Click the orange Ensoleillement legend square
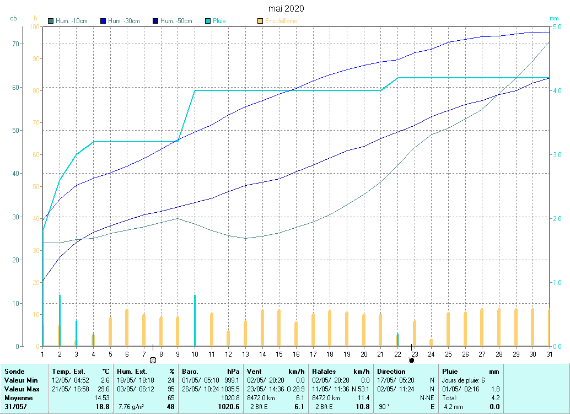570x414 pixels. coord(260,21)
